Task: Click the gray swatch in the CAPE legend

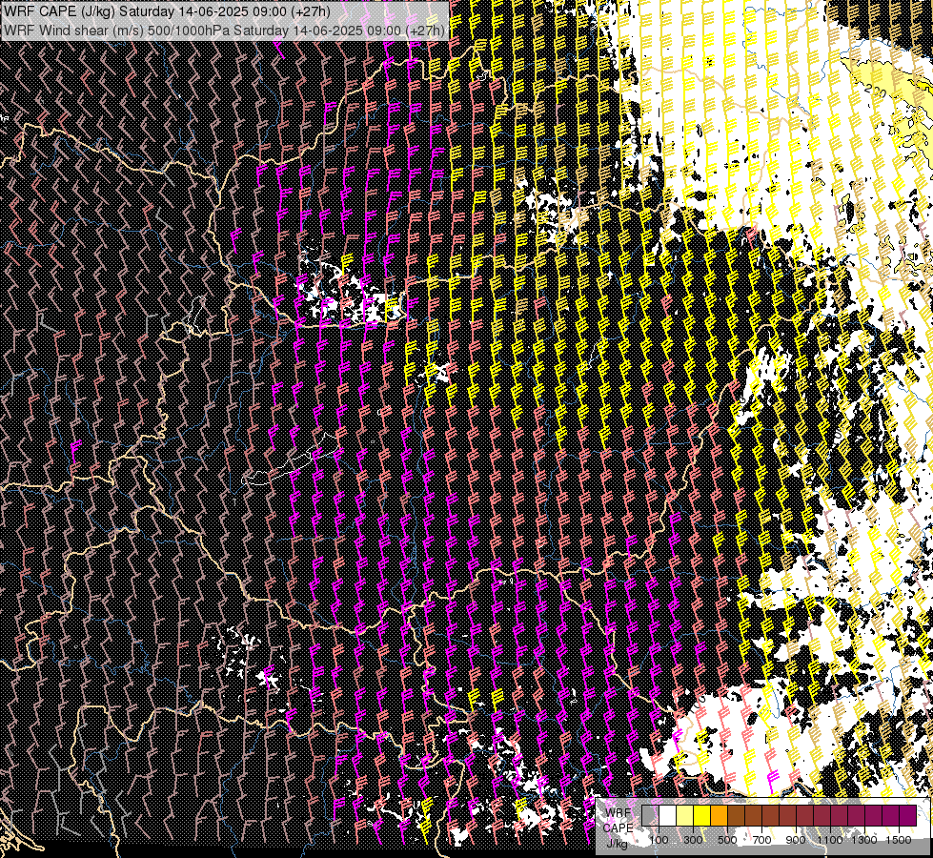Action: tap(650, 815)
